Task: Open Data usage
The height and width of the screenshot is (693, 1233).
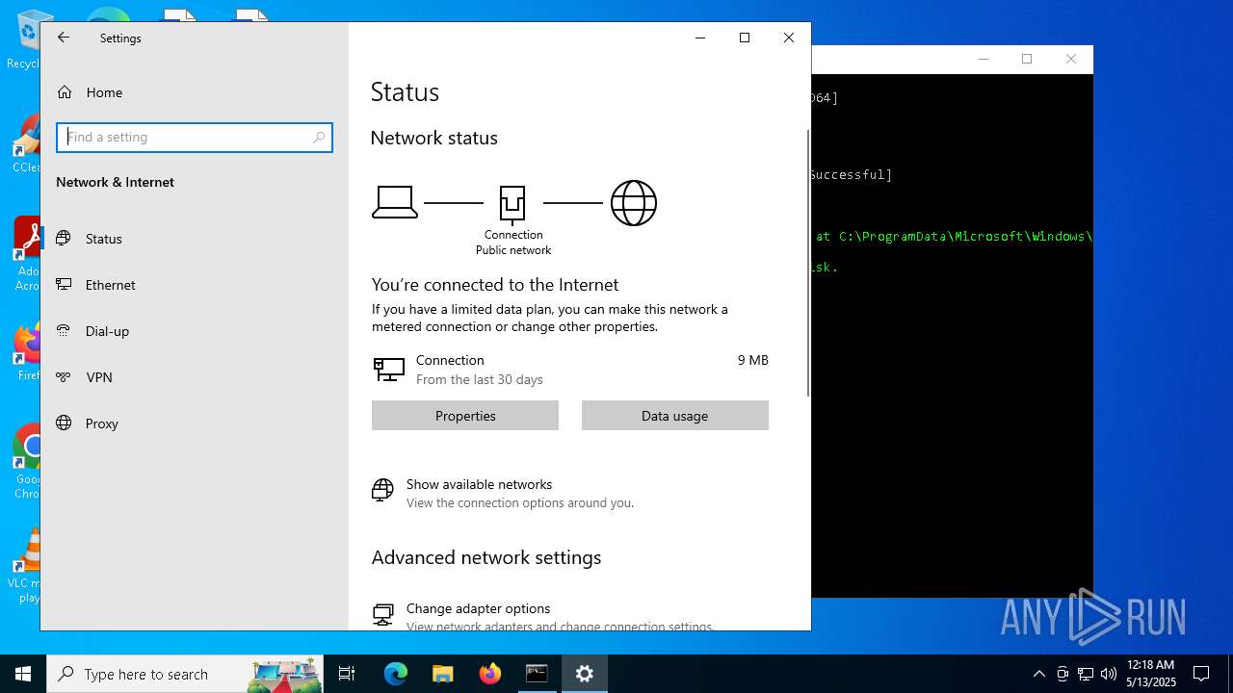Action: [x=675, y=416]
